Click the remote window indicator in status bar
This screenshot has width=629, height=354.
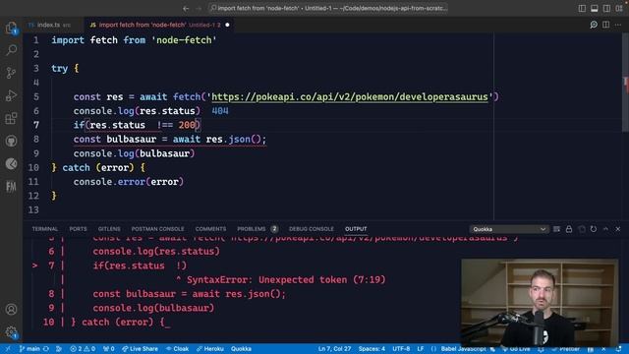pos(8,349)
